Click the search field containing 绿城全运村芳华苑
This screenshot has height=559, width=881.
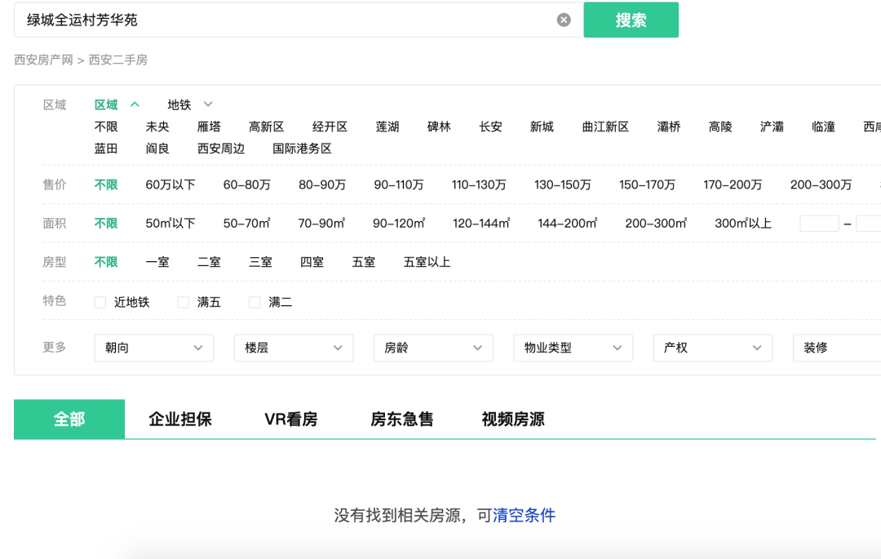pos(299,20)
